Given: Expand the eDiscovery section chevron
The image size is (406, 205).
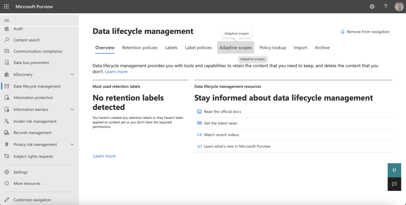Looking at the screenshot, I should pyautogui.click(x=72, y=75).
